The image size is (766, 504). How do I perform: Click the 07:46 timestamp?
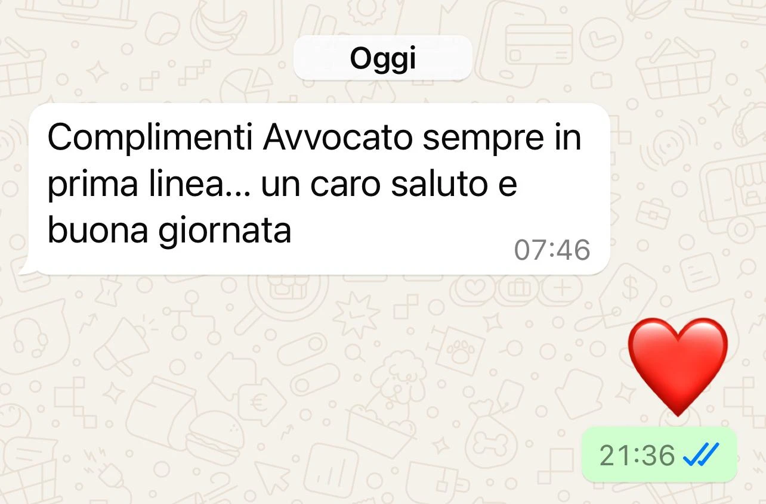tap(552, 250)
